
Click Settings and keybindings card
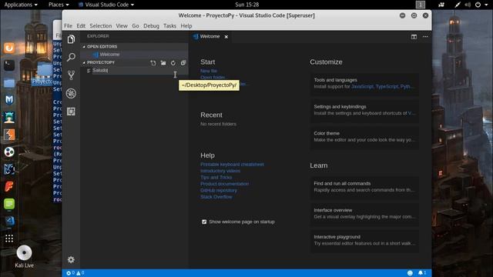(364, 110)
